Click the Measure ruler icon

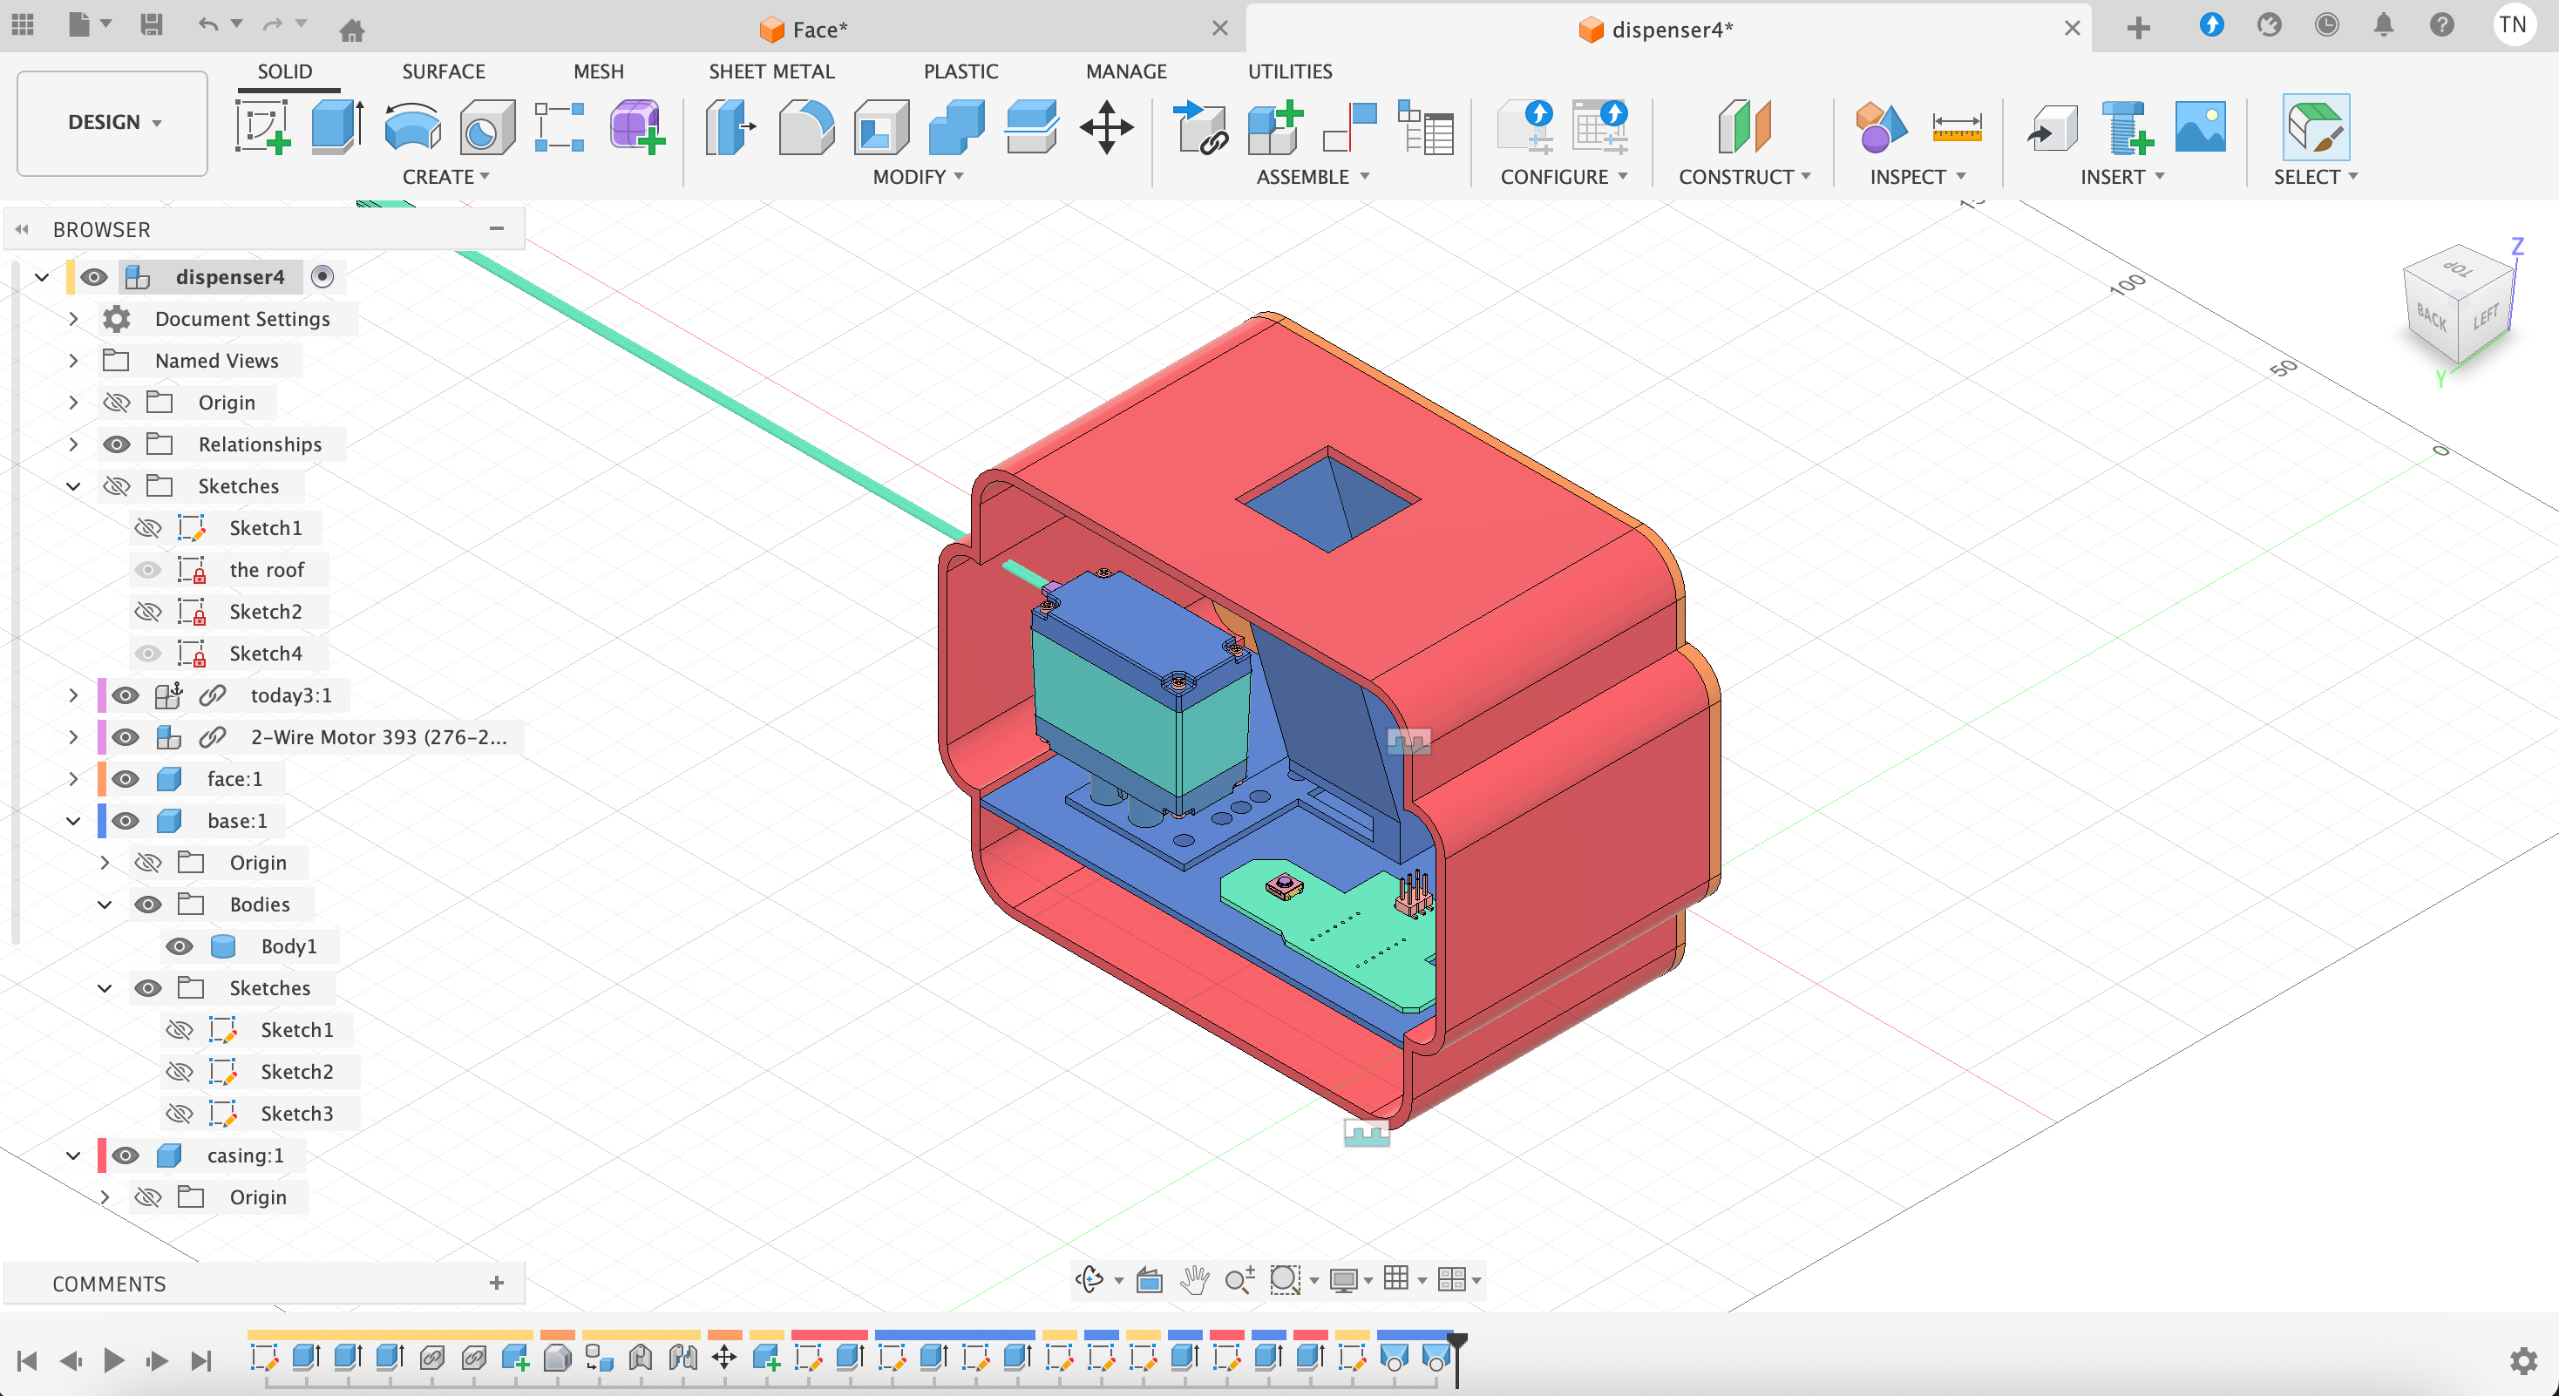point(1956,127)
